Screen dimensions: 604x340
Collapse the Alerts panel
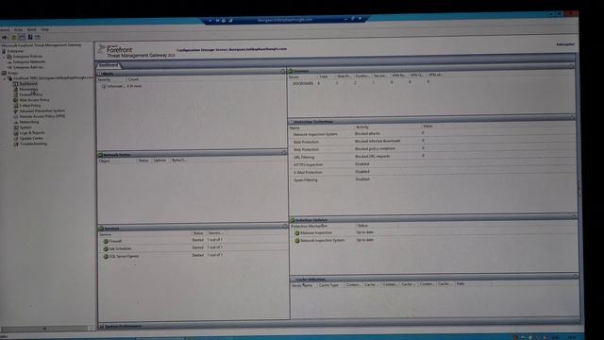[283, 72]
